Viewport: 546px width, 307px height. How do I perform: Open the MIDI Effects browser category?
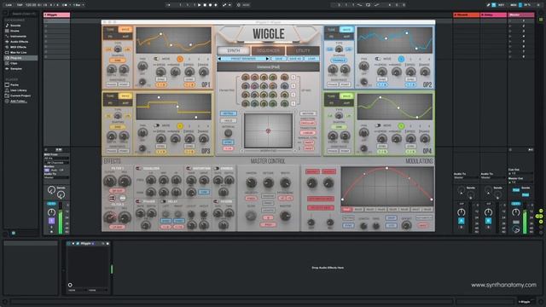pos(18,47)
